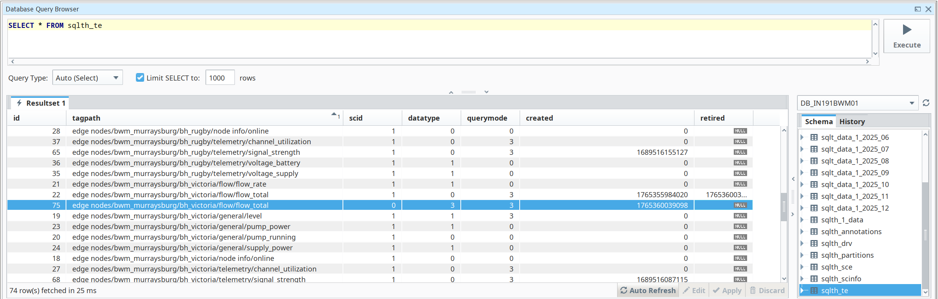Run the query with Execute
Image resolution: width=938 pixels, height=299 pixels.
[907, 36]
